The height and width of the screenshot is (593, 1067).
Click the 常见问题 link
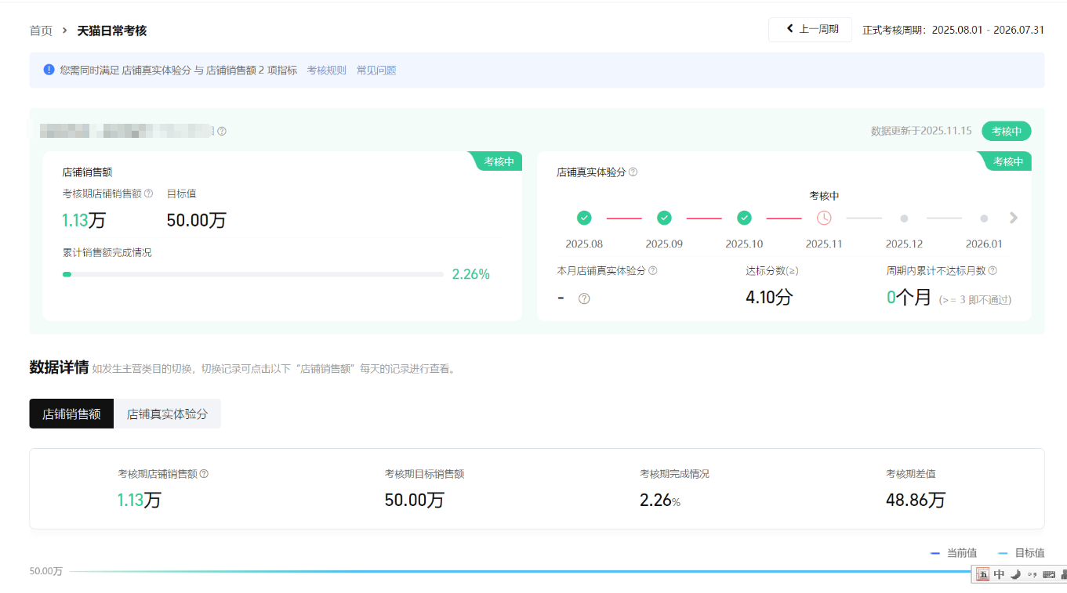coord(376,70)
